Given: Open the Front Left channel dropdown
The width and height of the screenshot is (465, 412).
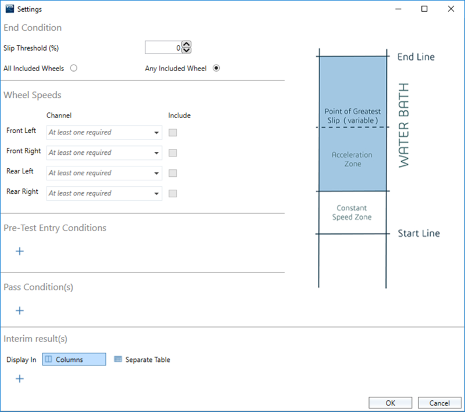Looking at the screenshot, I should (156, 133).
